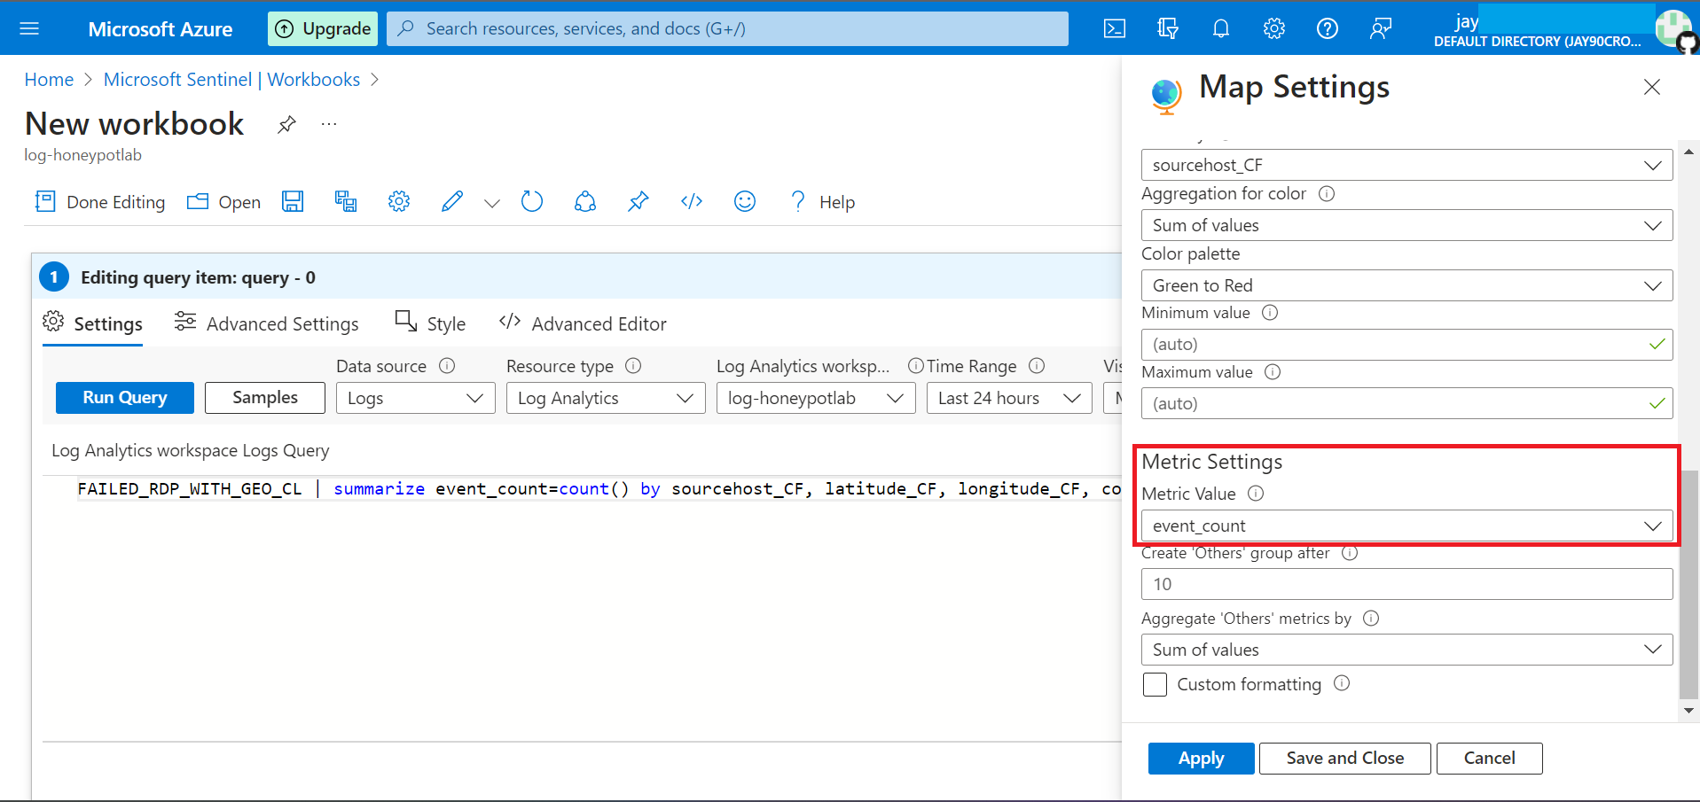Image resolution: width=1700 pixels, height=802 pixels.
Task: Switch to the Style tab
Action: (430, 323)
